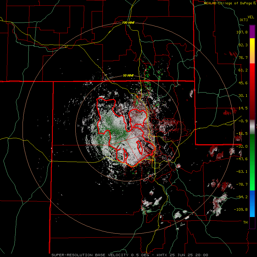This screenshot has height=257, width=257.
Task: Click the Super-Resolution Base Velocity caption text
Action: click(x=130, y=255)
